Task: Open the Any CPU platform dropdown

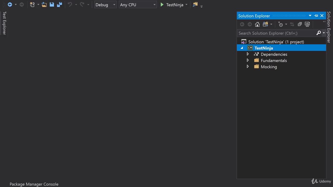Action: click(x=138, y=5)
